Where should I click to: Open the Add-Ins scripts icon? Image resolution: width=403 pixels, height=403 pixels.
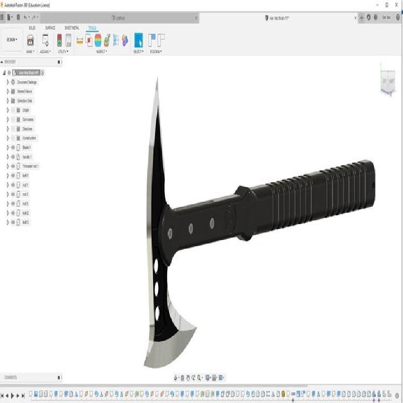(45, 40)
